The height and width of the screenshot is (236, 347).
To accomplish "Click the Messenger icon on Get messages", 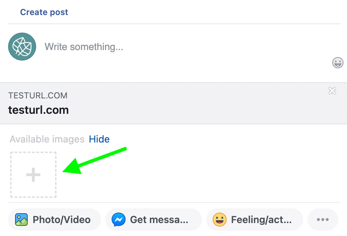I will (118, 220).
